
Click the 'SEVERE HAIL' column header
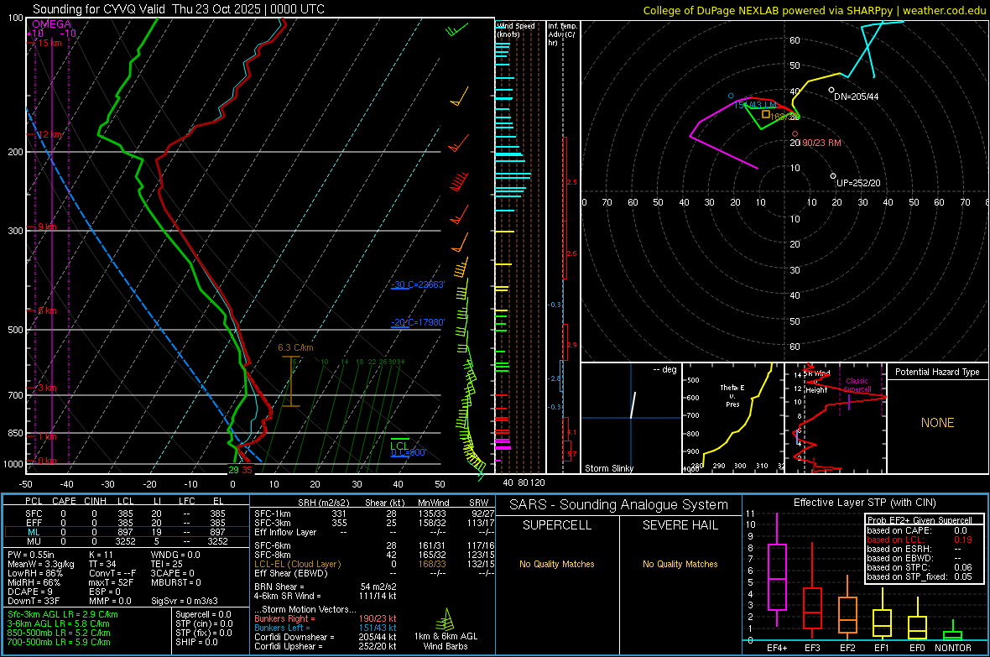point(680,525)
